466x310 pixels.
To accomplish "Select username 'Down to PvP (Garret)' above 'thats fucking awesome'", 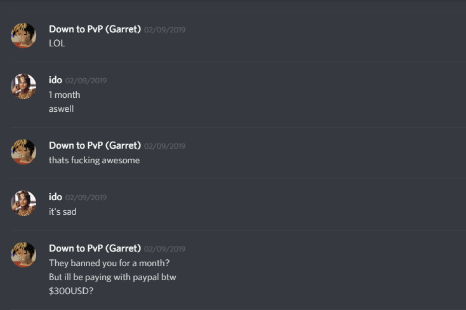I will click(x=95, y=145).
